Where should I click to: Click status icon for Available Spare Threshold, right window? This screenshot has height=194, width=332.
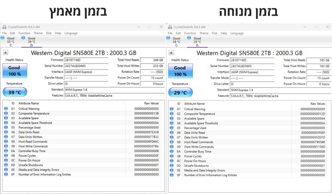pos(172,123)
